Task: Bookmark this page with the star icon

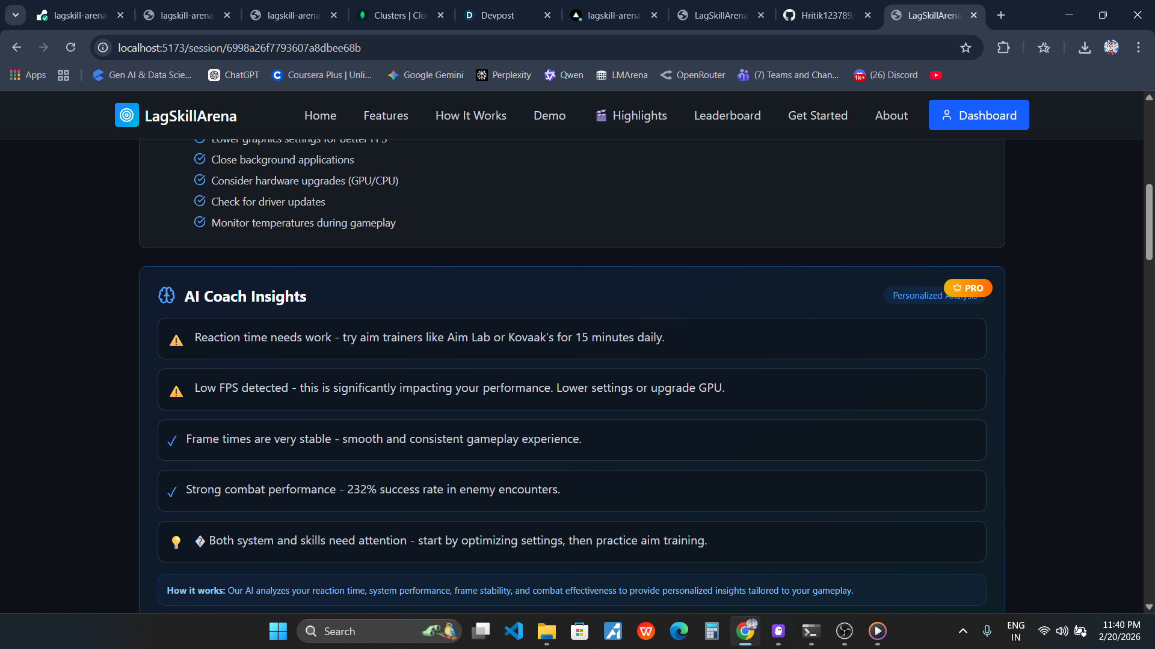Action: click(x=966, y=47)
